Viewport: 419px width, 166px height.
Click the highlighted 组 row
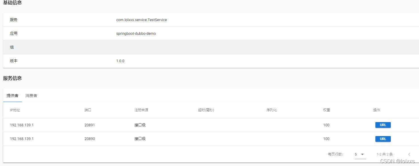click(211, 47)
